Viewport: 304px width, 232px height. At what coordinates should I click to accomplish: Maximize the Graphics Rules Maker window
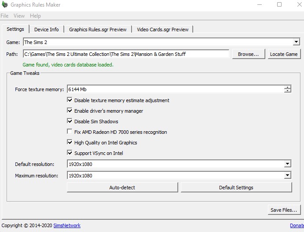point(279,4)
